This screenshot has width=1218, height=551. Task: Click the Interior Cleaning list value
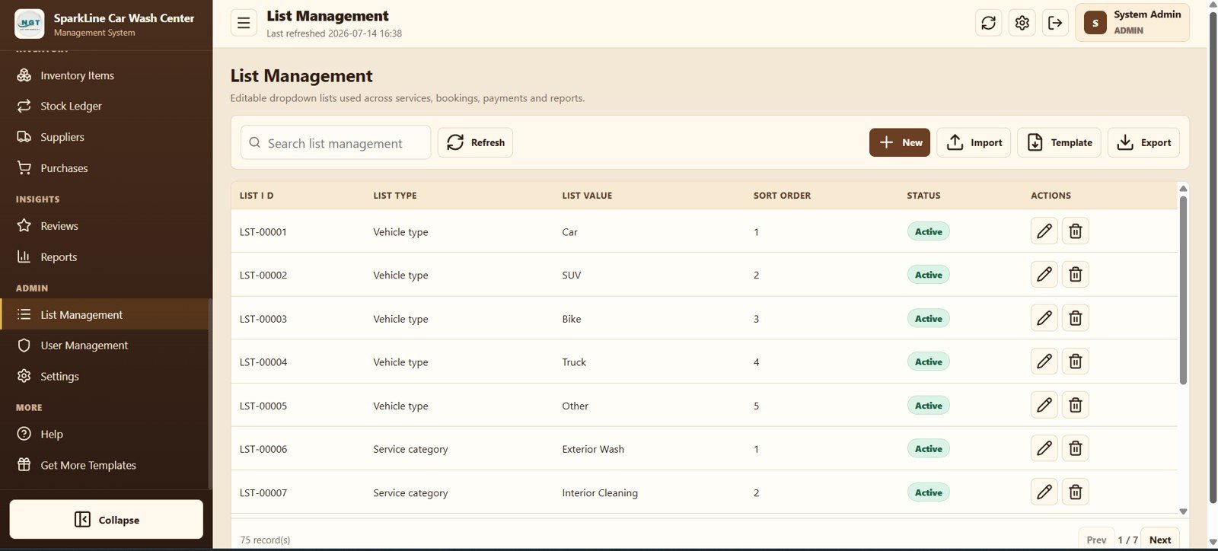pos(600,492)
